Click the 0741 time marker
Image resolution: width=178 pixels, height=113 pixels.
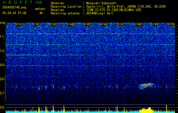tap(19, 24)
